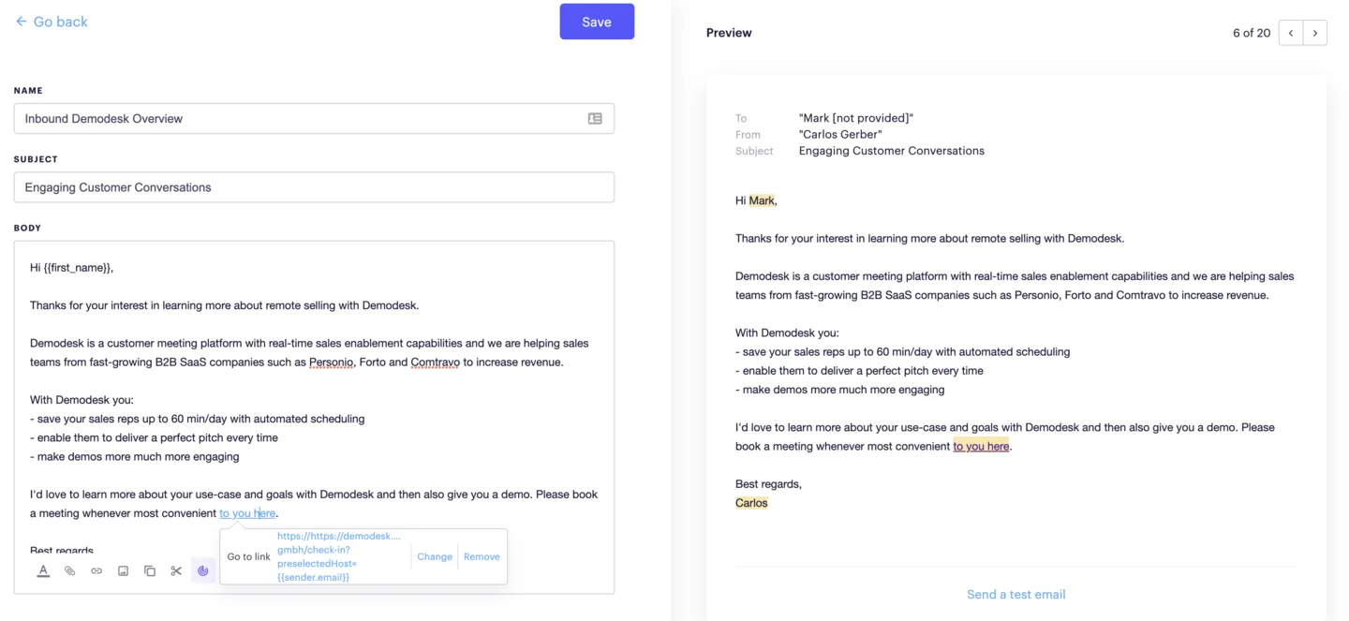The image size is (1349, 621).
Task: Click the Save button
Action: point(597,22)
